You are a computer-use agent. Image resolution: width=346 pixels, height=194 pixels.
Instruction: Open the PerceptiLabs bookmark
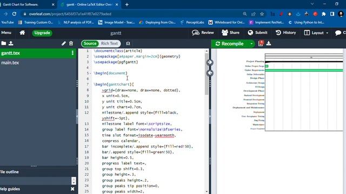click(192, 22)
